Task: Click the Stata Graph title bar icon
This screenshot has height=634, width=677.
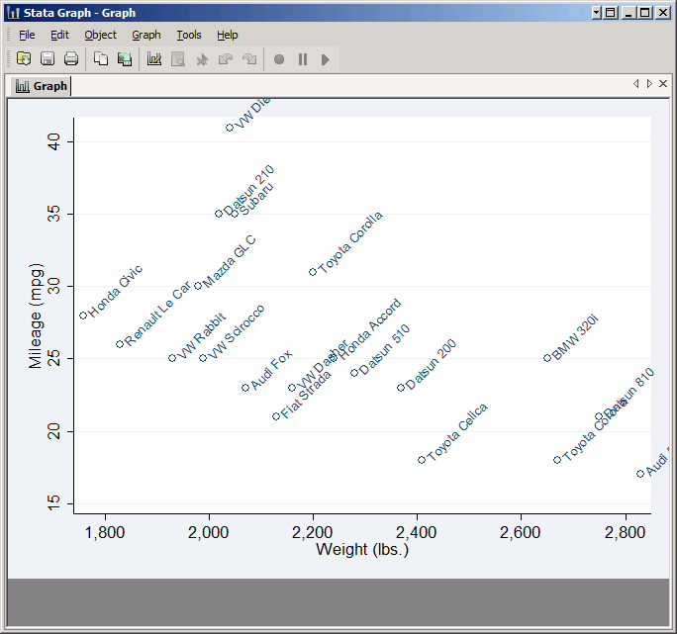Action: 14,13
